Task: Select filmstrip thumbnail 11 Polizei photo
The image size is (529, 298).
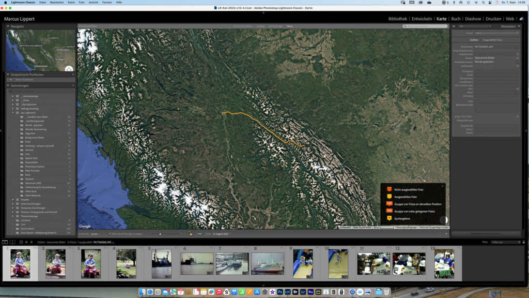Action: click(374, 263)
